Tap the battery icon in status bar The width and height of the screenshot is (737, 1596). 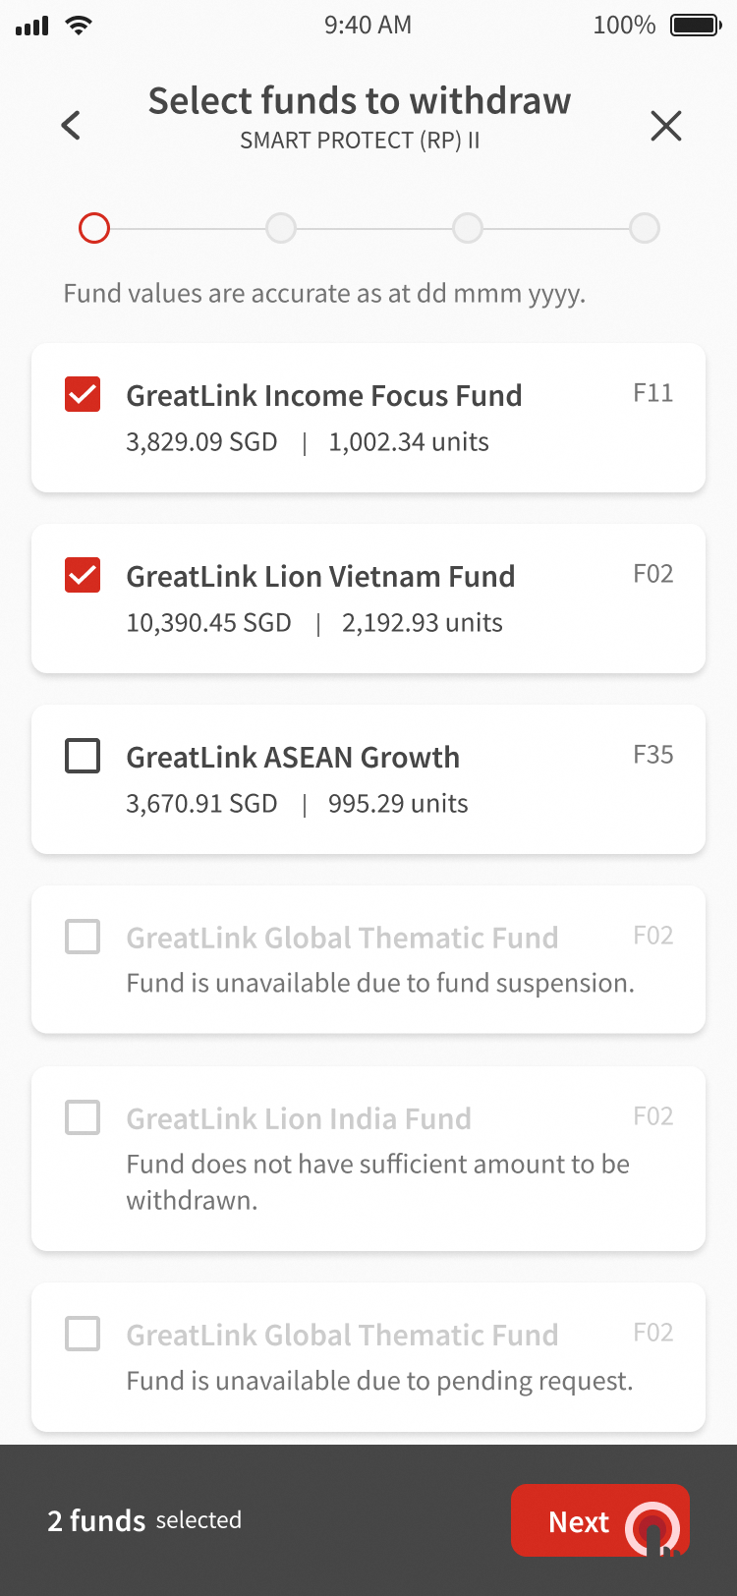[x=696, y=25]
